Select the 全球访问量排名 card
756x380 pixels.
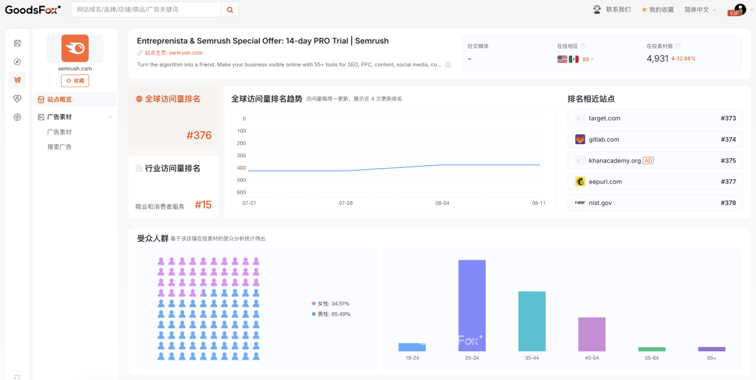click(x=173, y=118)
